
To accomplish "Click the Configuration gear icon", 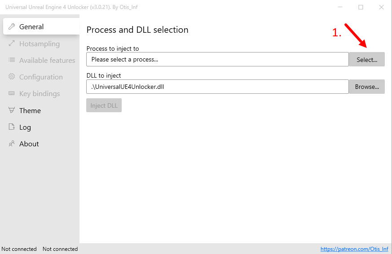I will 12,77.
